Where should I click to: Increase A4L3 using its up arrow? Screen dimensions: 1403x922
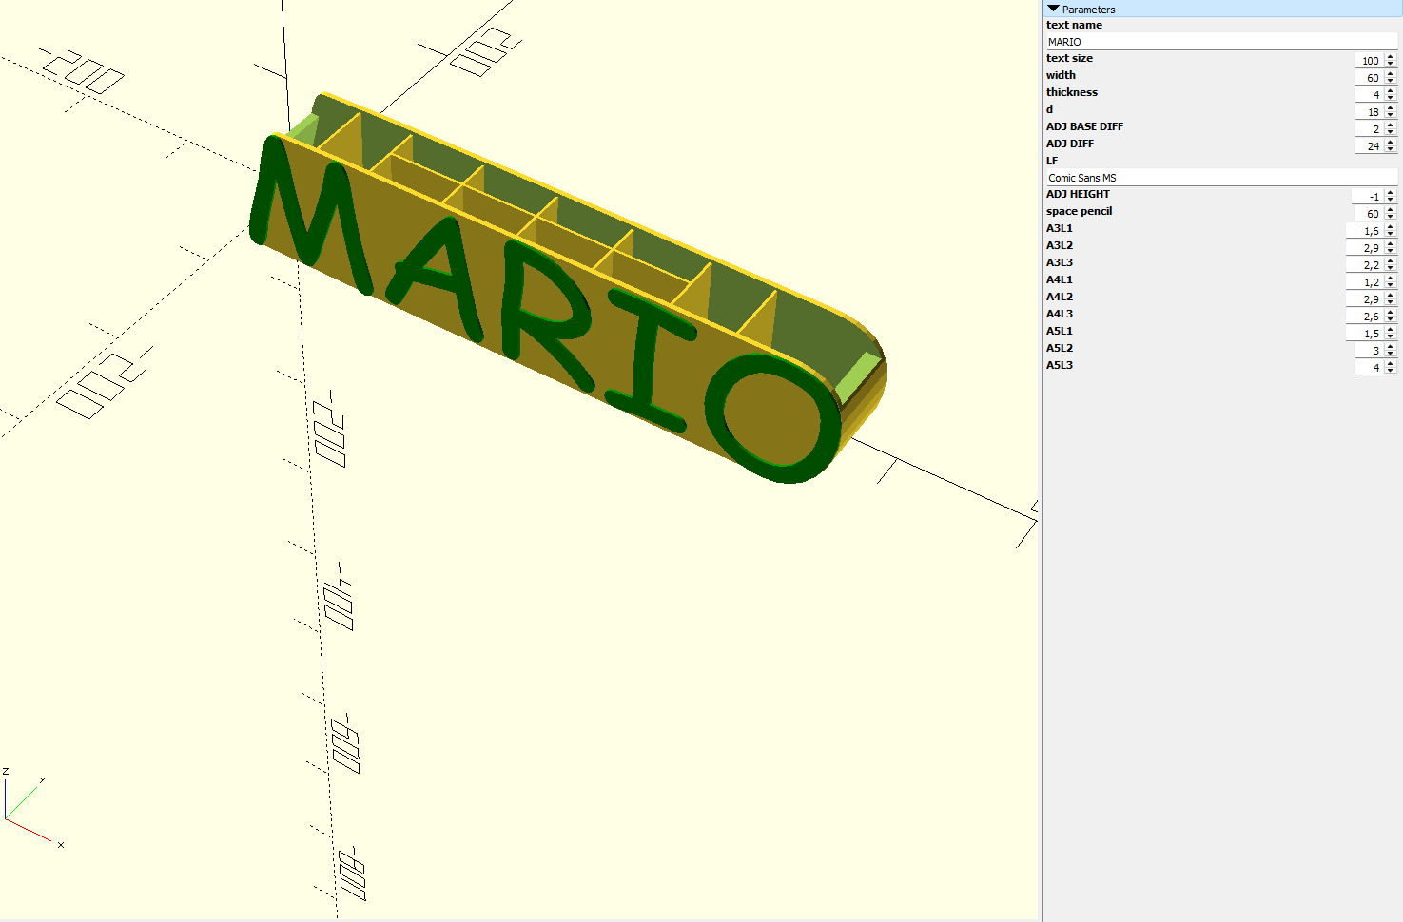pyautogui.click(x=1391, y=313)
